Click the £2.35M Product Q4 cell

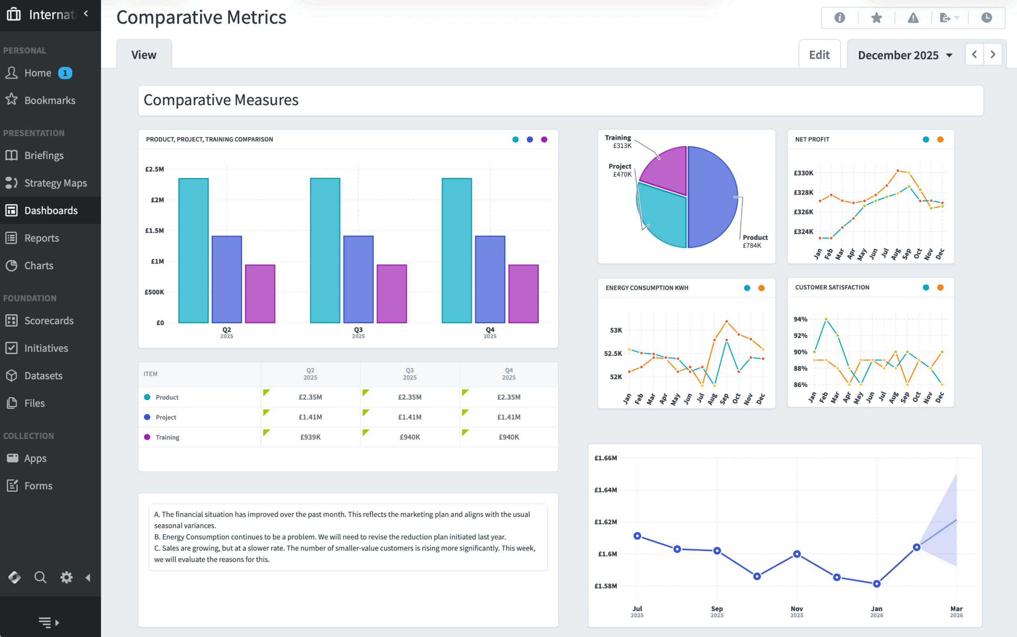508,397
